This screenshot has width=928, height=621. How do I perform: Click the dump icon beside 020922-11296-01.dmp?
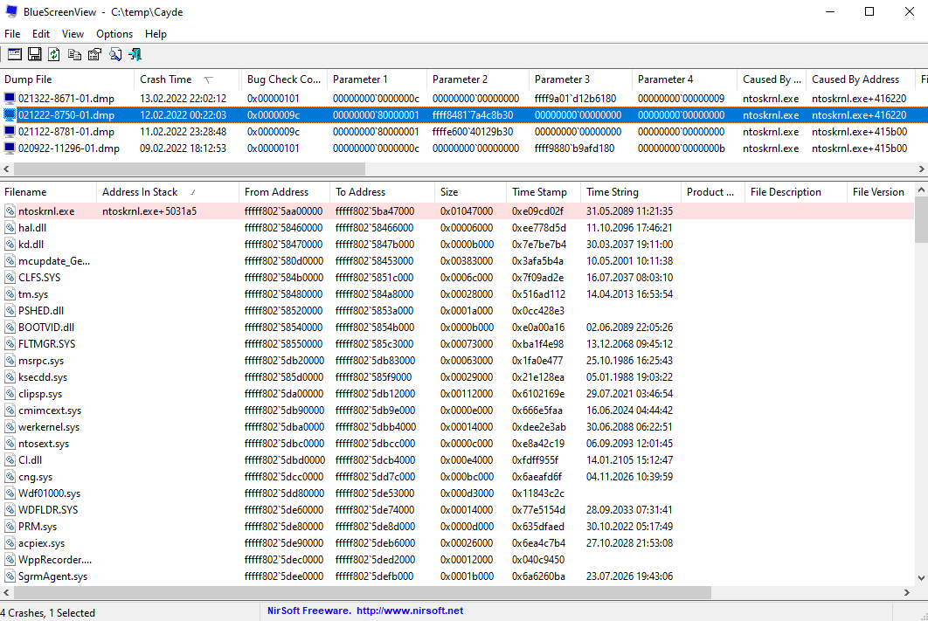[10, 148]
